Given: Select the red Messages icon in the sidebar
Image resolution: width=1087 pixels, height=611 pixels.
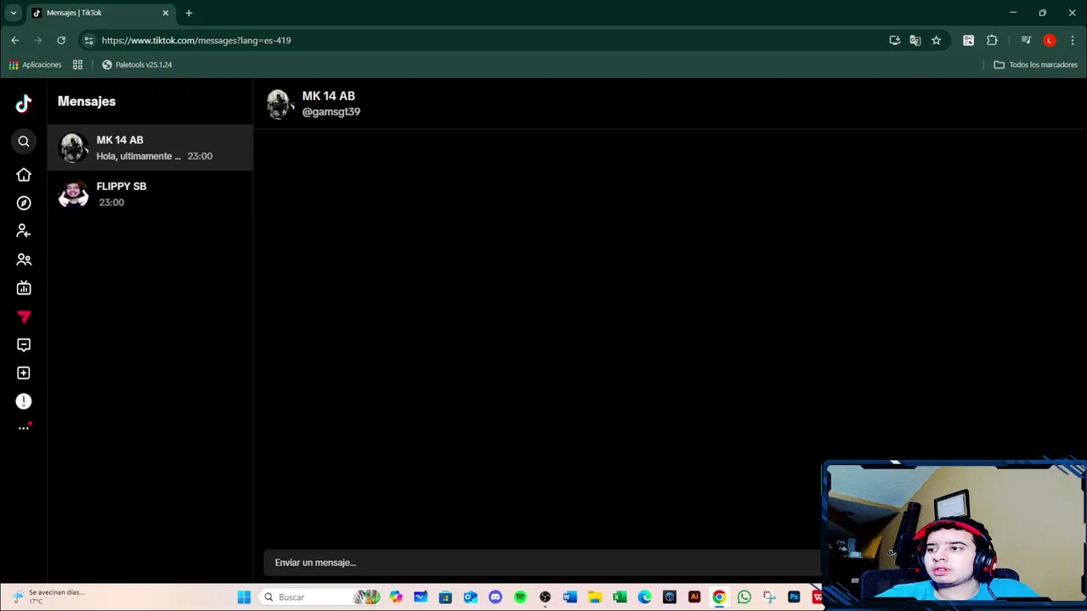Looking at the screenshot, I should tap(24, 317).
